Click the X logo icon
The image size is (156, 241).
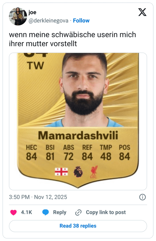pos(142,12)
